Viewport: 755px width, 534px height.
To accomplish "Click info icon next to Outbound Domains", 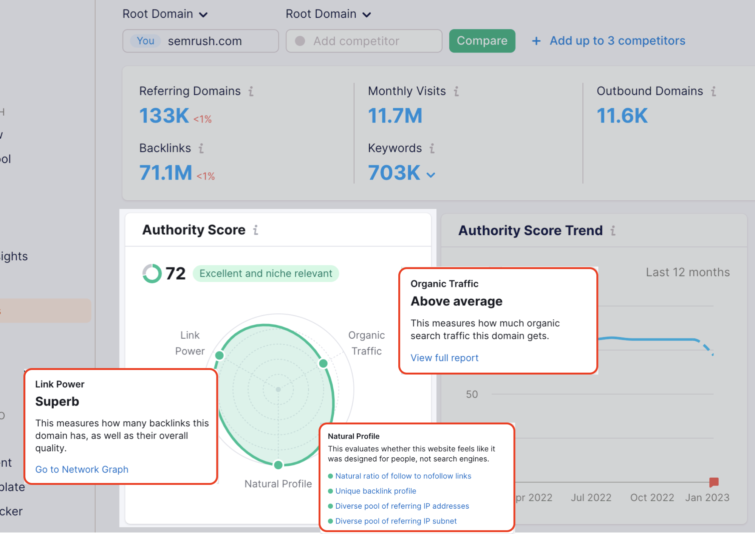I will (713, 91).
